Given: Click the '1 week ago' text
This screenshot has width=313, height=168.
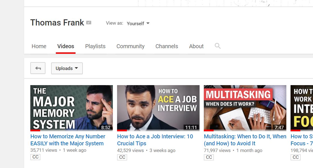Looking at the screenshot, I should click(74, 150).
